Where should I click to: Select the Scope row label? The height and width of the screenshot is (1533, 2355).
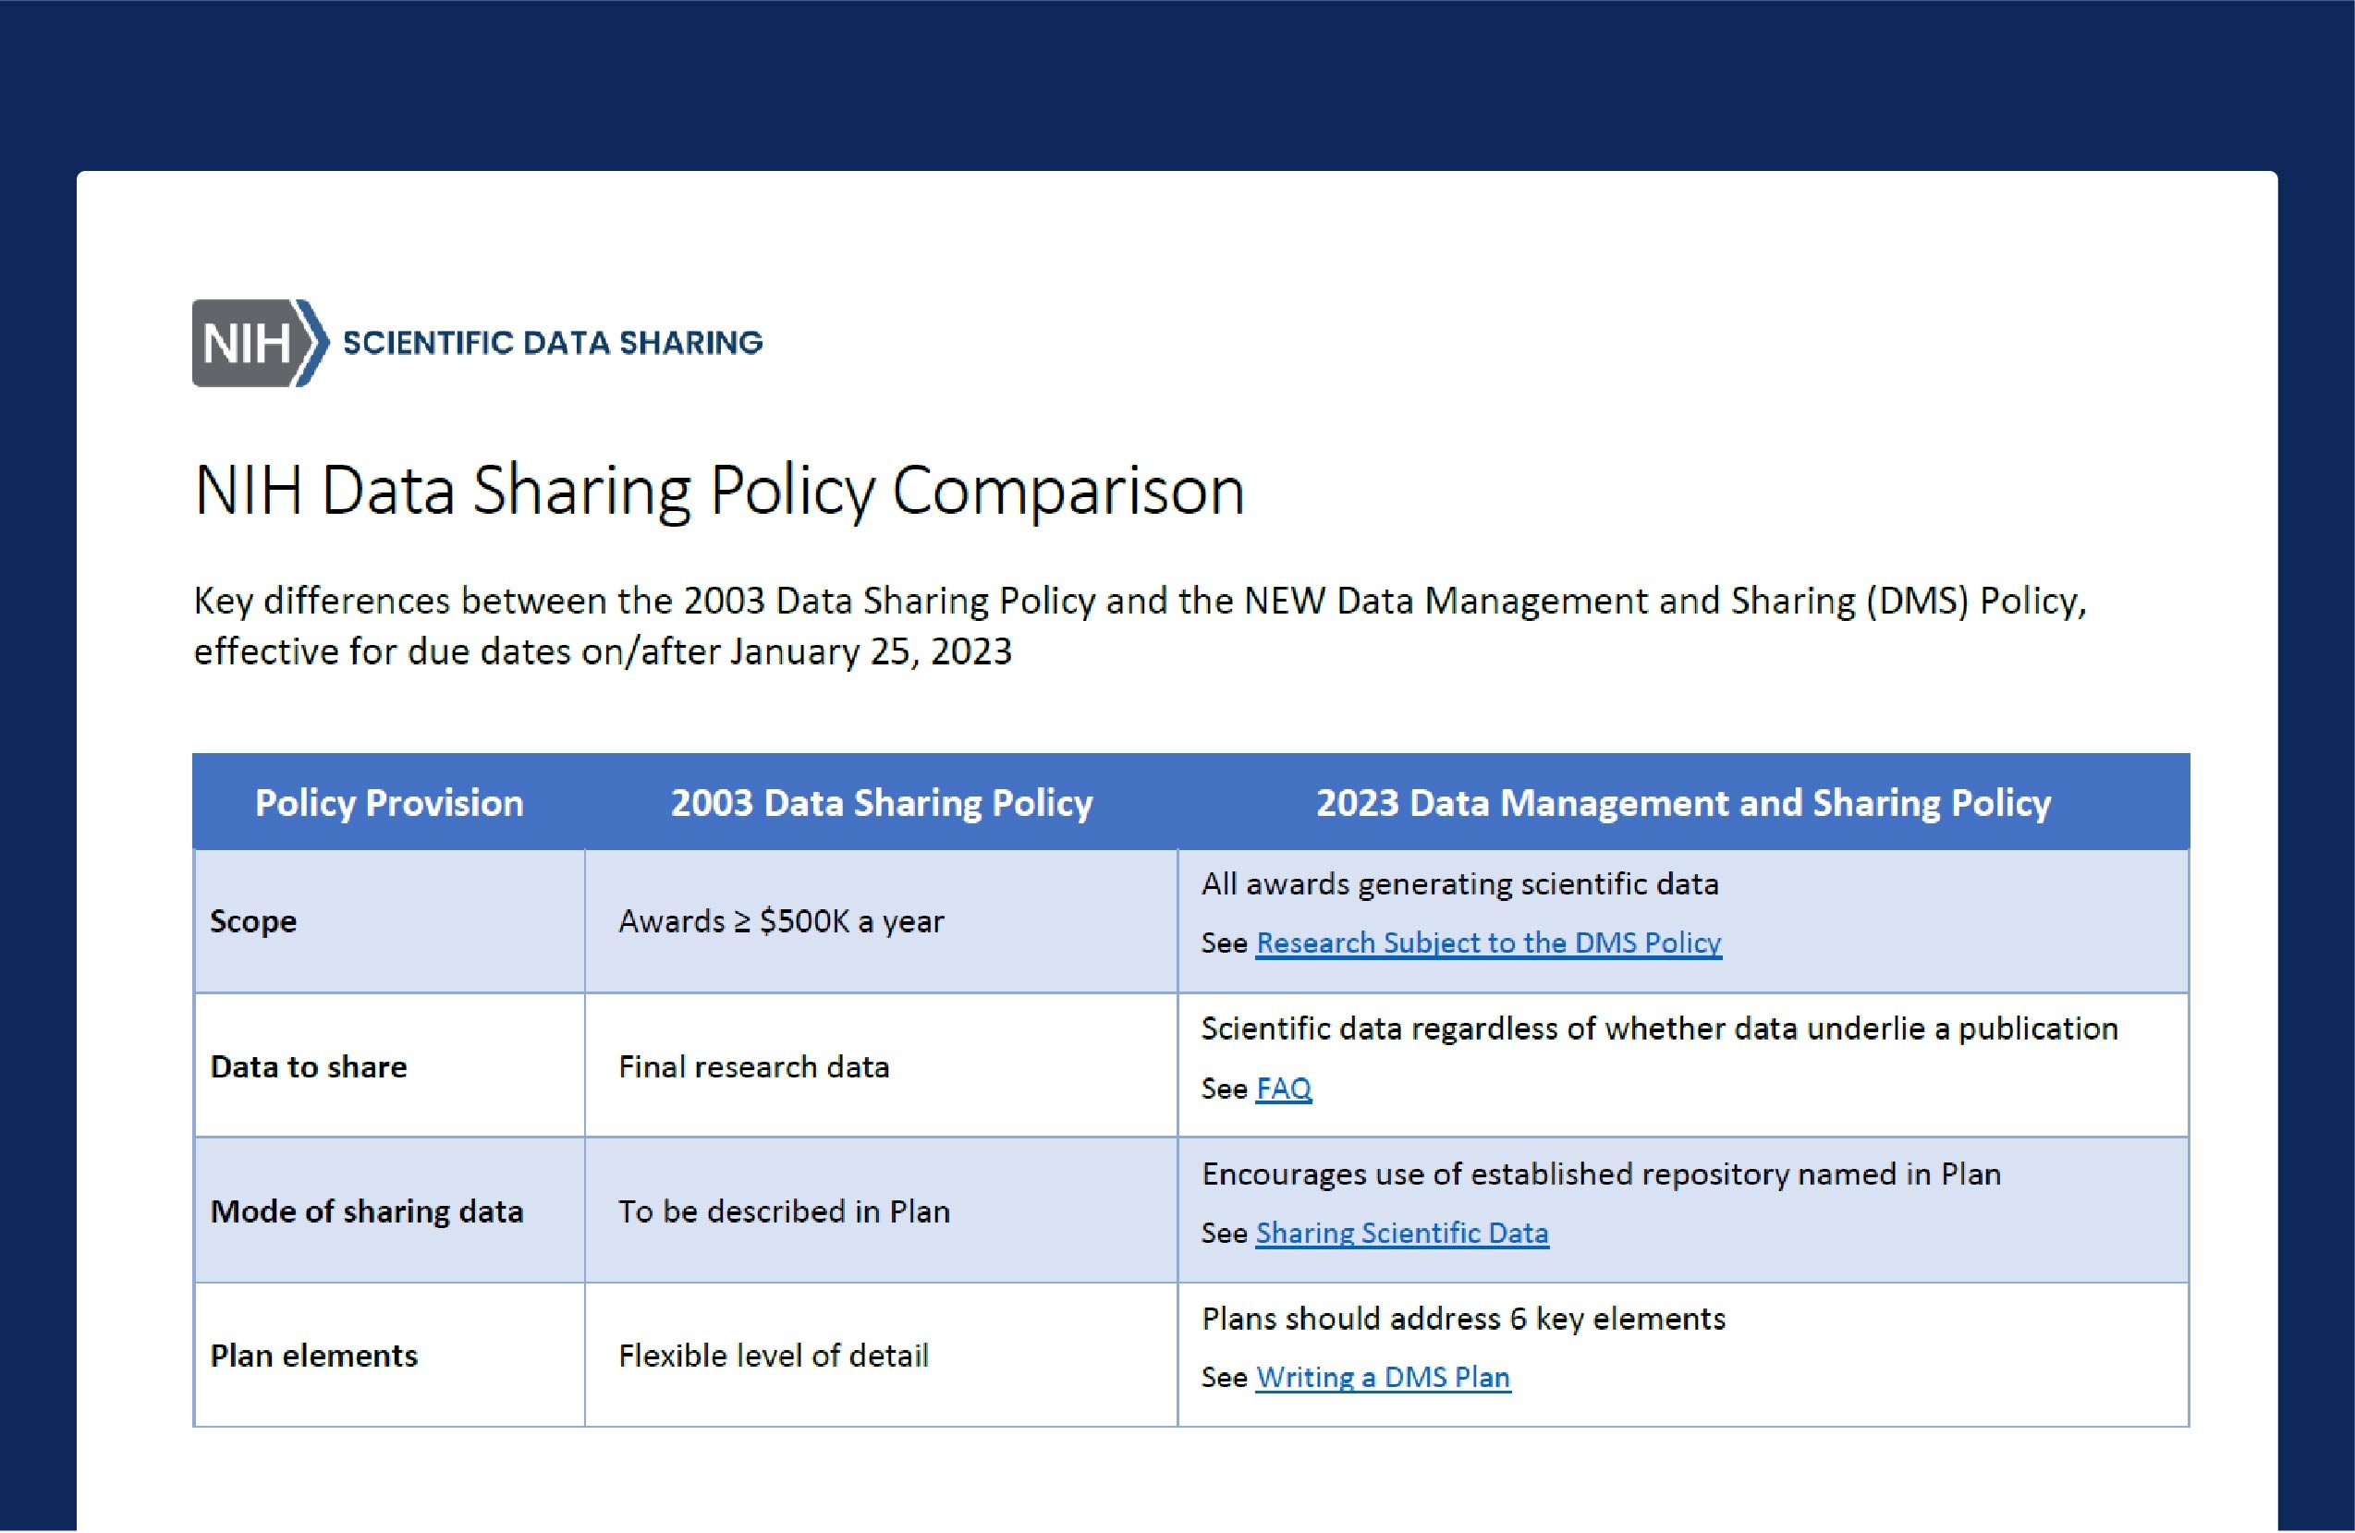[x=253, y=922]
